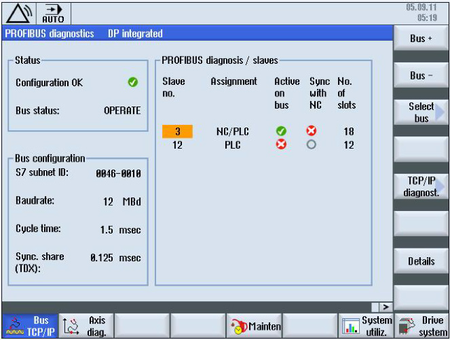Select slave number 12 row

tap(259, 145)
